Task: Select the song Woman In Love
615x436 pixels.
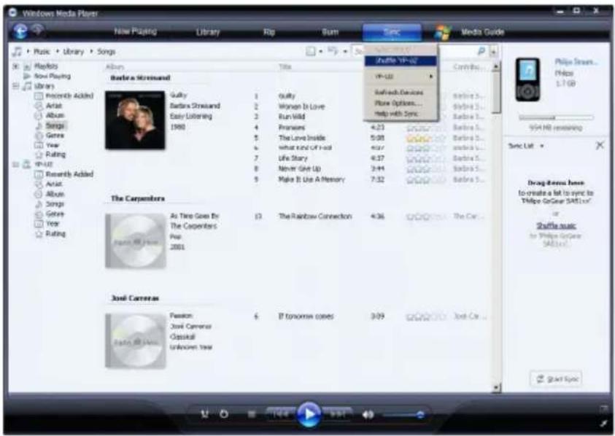Action: (301, 106)
